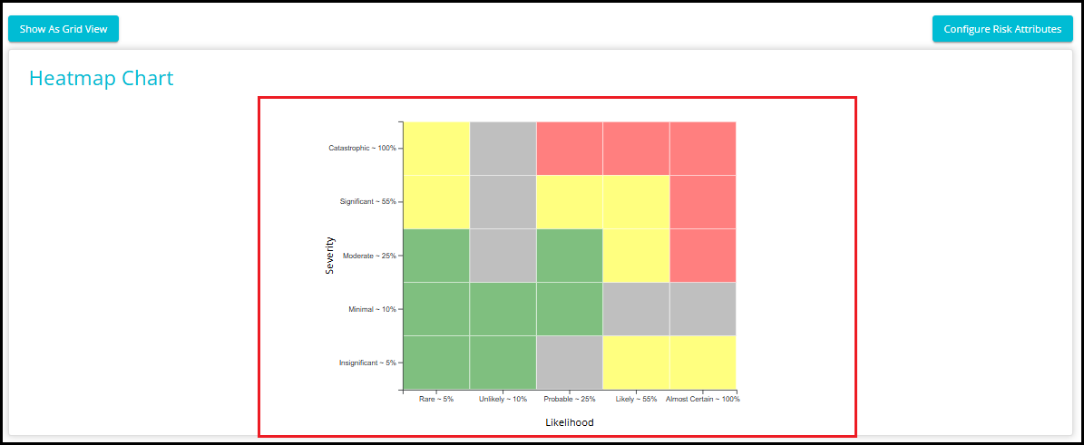Screen dimensions: 1084x445
Task: Click the yellow Catastrophic / Rare cell
Action: click(x=436, y=148)
